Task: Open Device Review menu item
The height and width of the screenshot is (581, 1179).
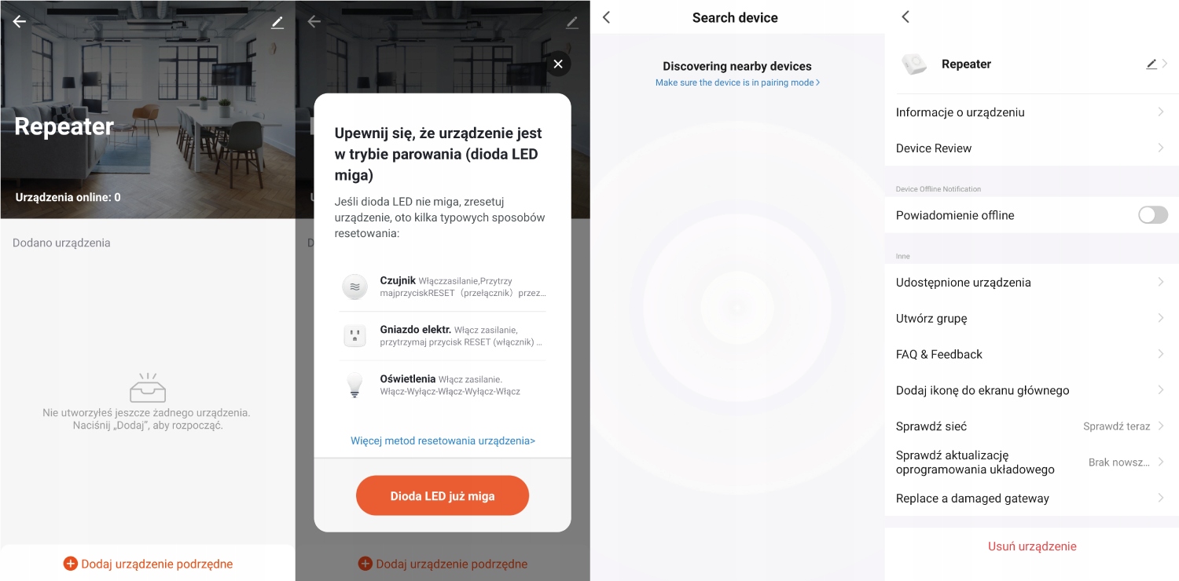Action: pyautogui.click(x=1032, y=148)
